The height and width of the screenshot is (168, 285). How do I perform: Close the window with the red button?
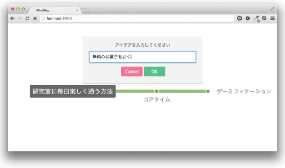13,9
